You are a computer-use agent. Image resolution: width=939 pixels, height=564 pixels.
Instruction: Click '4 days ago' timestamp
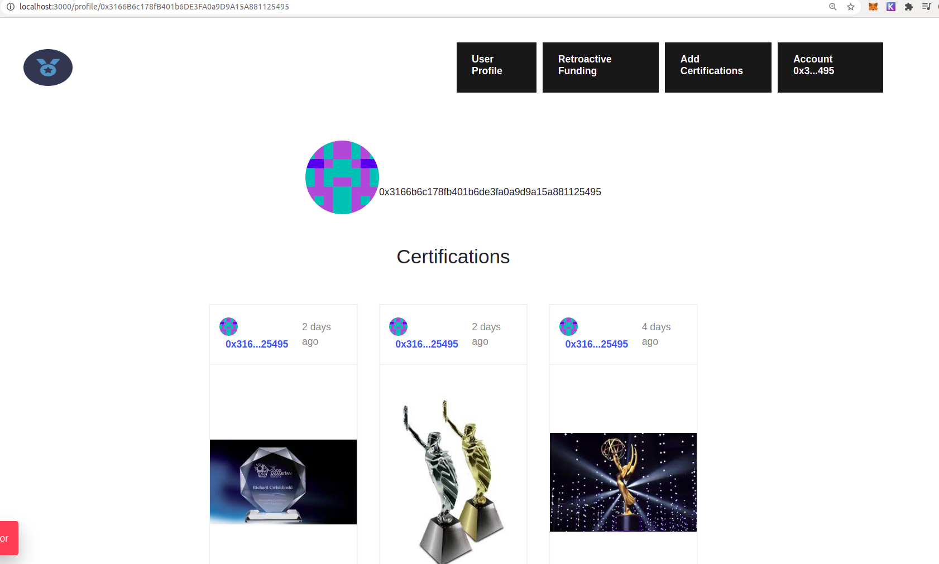(x=657, y=334)
